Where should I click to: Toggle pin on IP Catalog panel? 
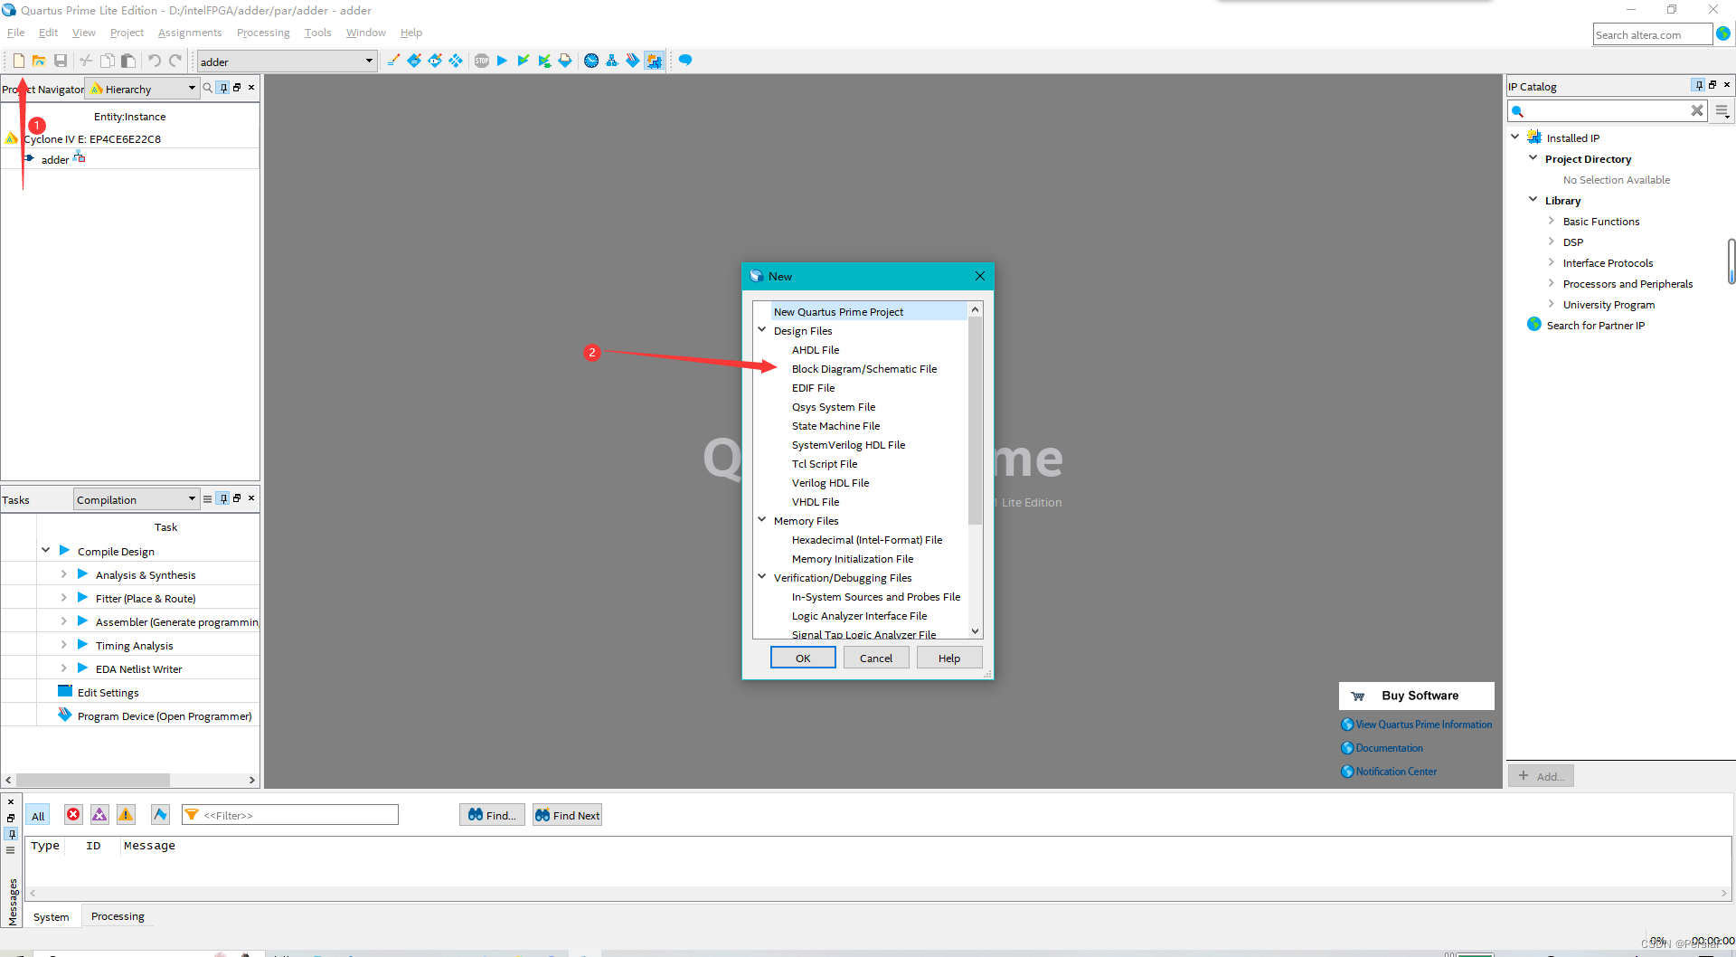(1698, 85)
